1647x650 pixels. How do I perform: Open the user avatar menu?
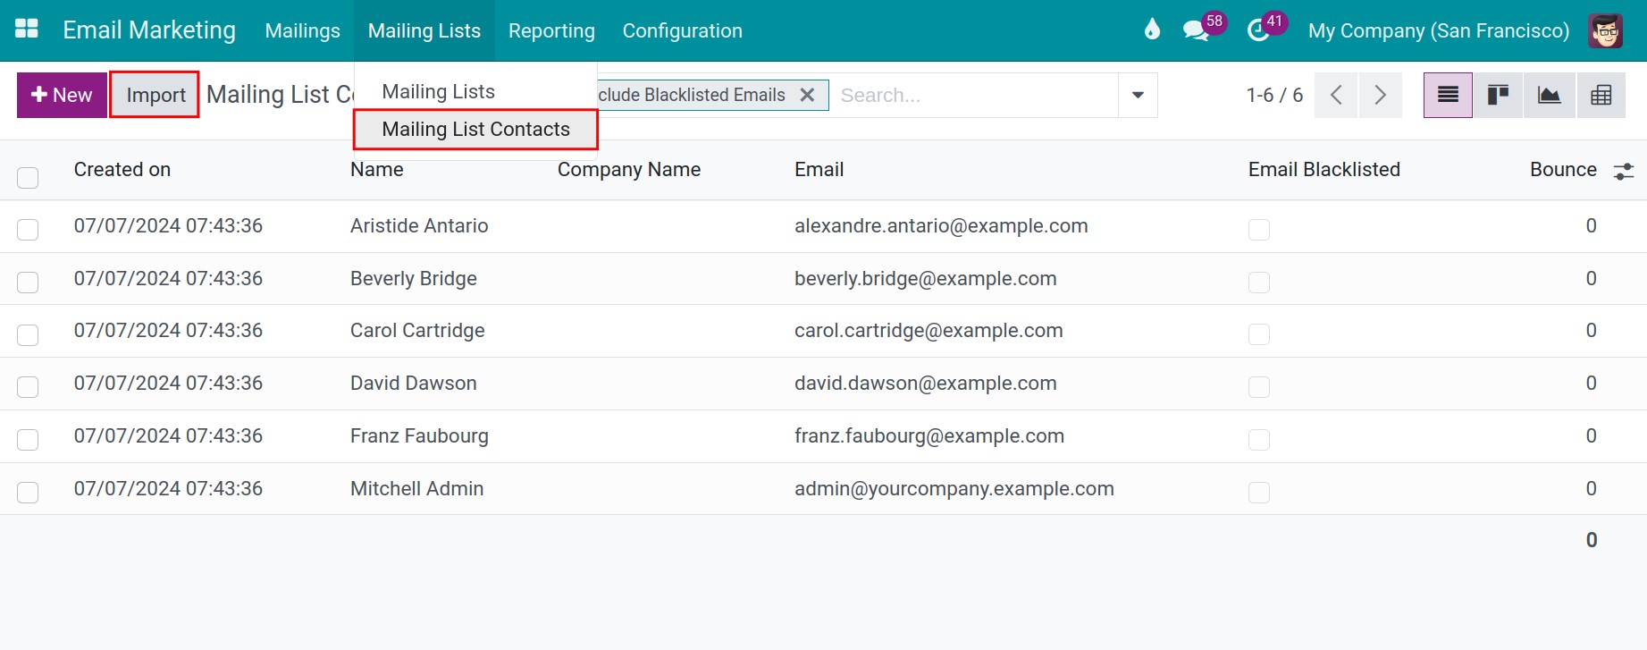1606,30
